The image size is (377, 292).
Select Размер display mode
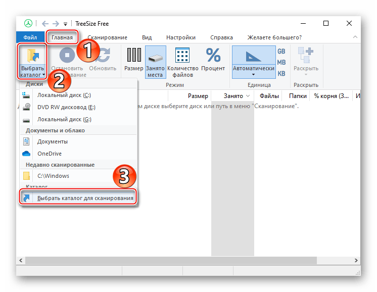tap(134, 60)
